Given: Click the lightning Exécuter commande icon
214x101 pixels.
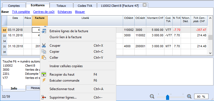Looking at the screenshot, I should coord(44,81).
